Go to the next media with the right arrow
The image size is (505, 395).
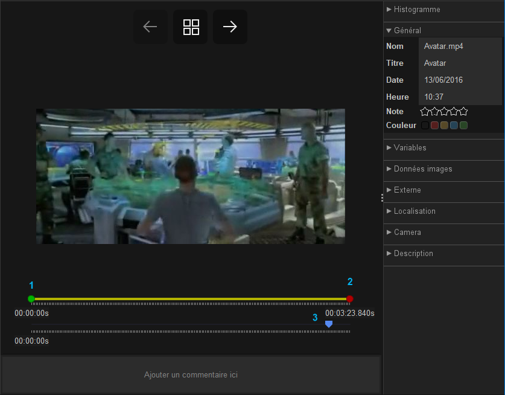click(x=230, y=27)
